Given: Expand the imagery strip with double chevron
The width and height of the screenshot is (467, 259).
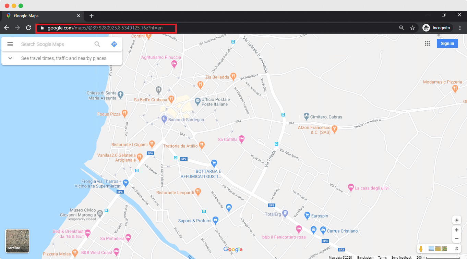Looking at the screenshot, I should pos(456,249).
